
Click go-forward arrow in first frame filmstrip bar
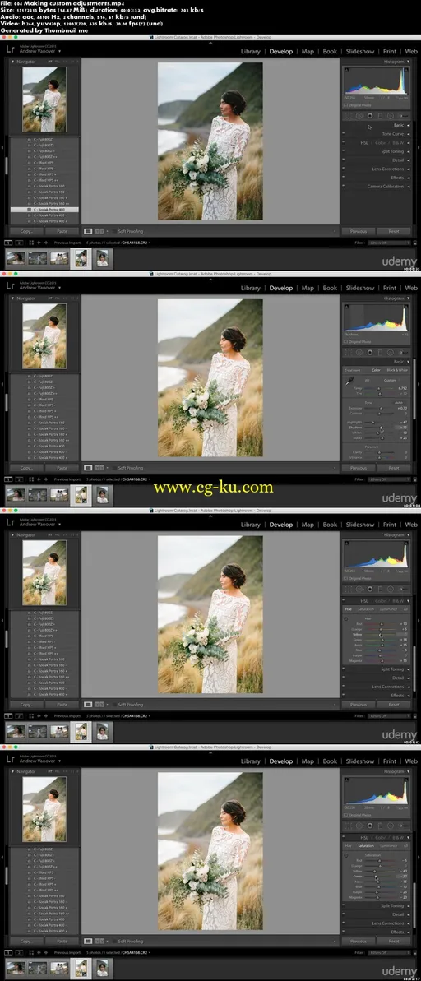46,243
